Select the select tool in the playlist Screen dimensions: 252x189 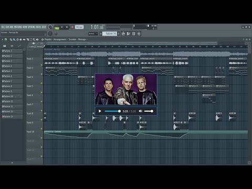pos(31,39)
